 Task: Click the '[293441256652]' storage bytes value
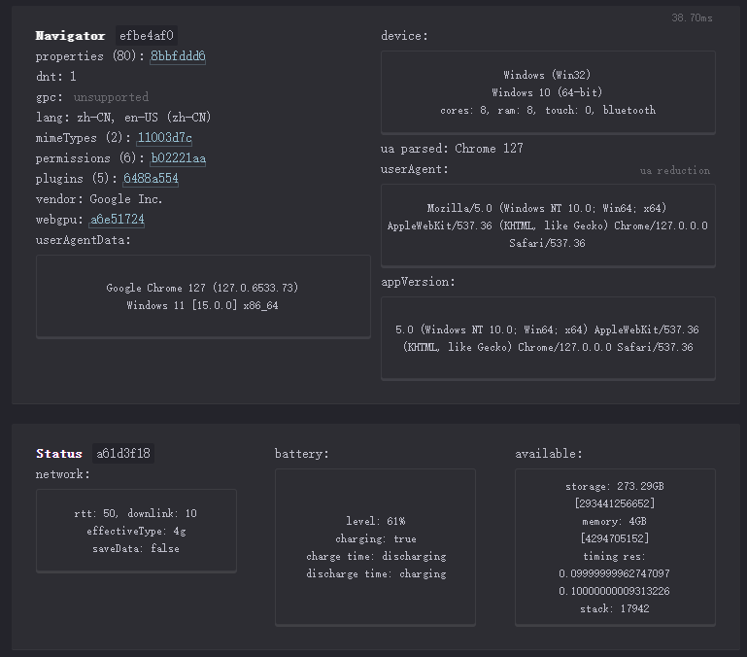click(615, 503)
